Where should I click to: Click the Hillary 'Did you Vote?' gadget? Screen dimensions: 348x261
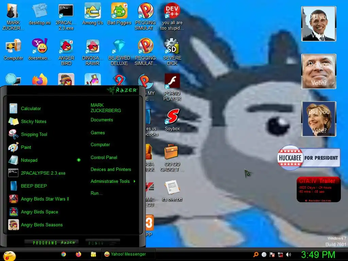coord(319,119)
